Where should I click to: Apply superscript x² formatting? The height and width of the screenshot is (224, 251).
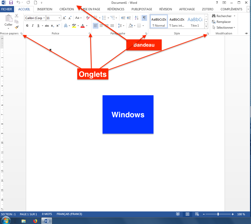(58, 25)
